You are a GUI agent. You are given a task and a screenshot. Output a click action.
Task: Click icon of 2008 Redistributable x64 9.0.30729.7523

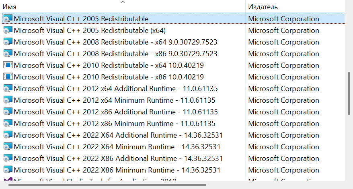tap(8, 42)
